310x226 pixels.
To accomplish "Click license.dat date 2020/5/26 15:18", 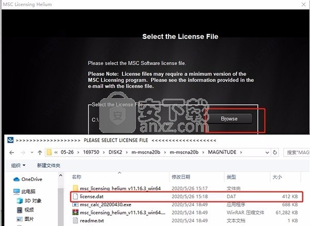I will click(x=190, y=197).
